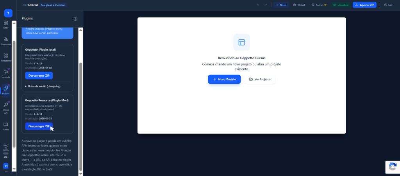Image resolution: width=400 pixels, height=176 pixels.
Task: Select the Plugins sidebar icon
Action: tap(6, 90)
